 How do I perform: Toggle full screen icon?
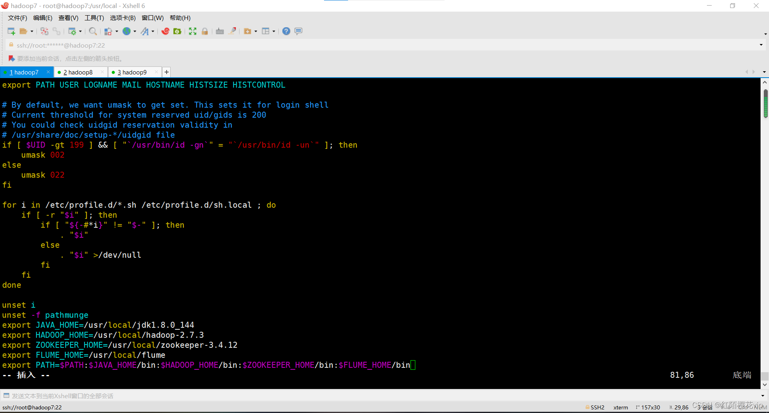pos(193,31)
